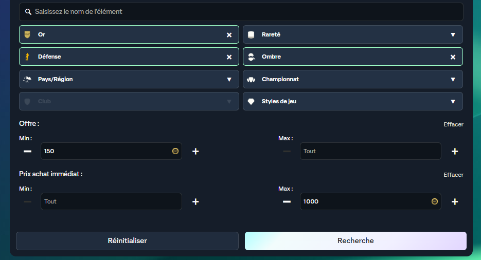
Task: Click the Ombre ninja icon
Action: pos(251,57)
